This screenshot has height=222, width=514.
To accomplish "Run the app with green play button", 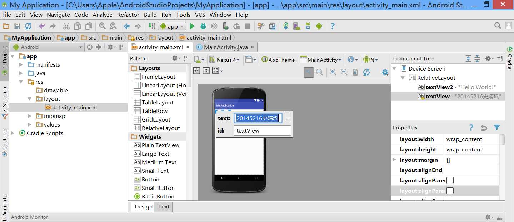I will (192, 26).
